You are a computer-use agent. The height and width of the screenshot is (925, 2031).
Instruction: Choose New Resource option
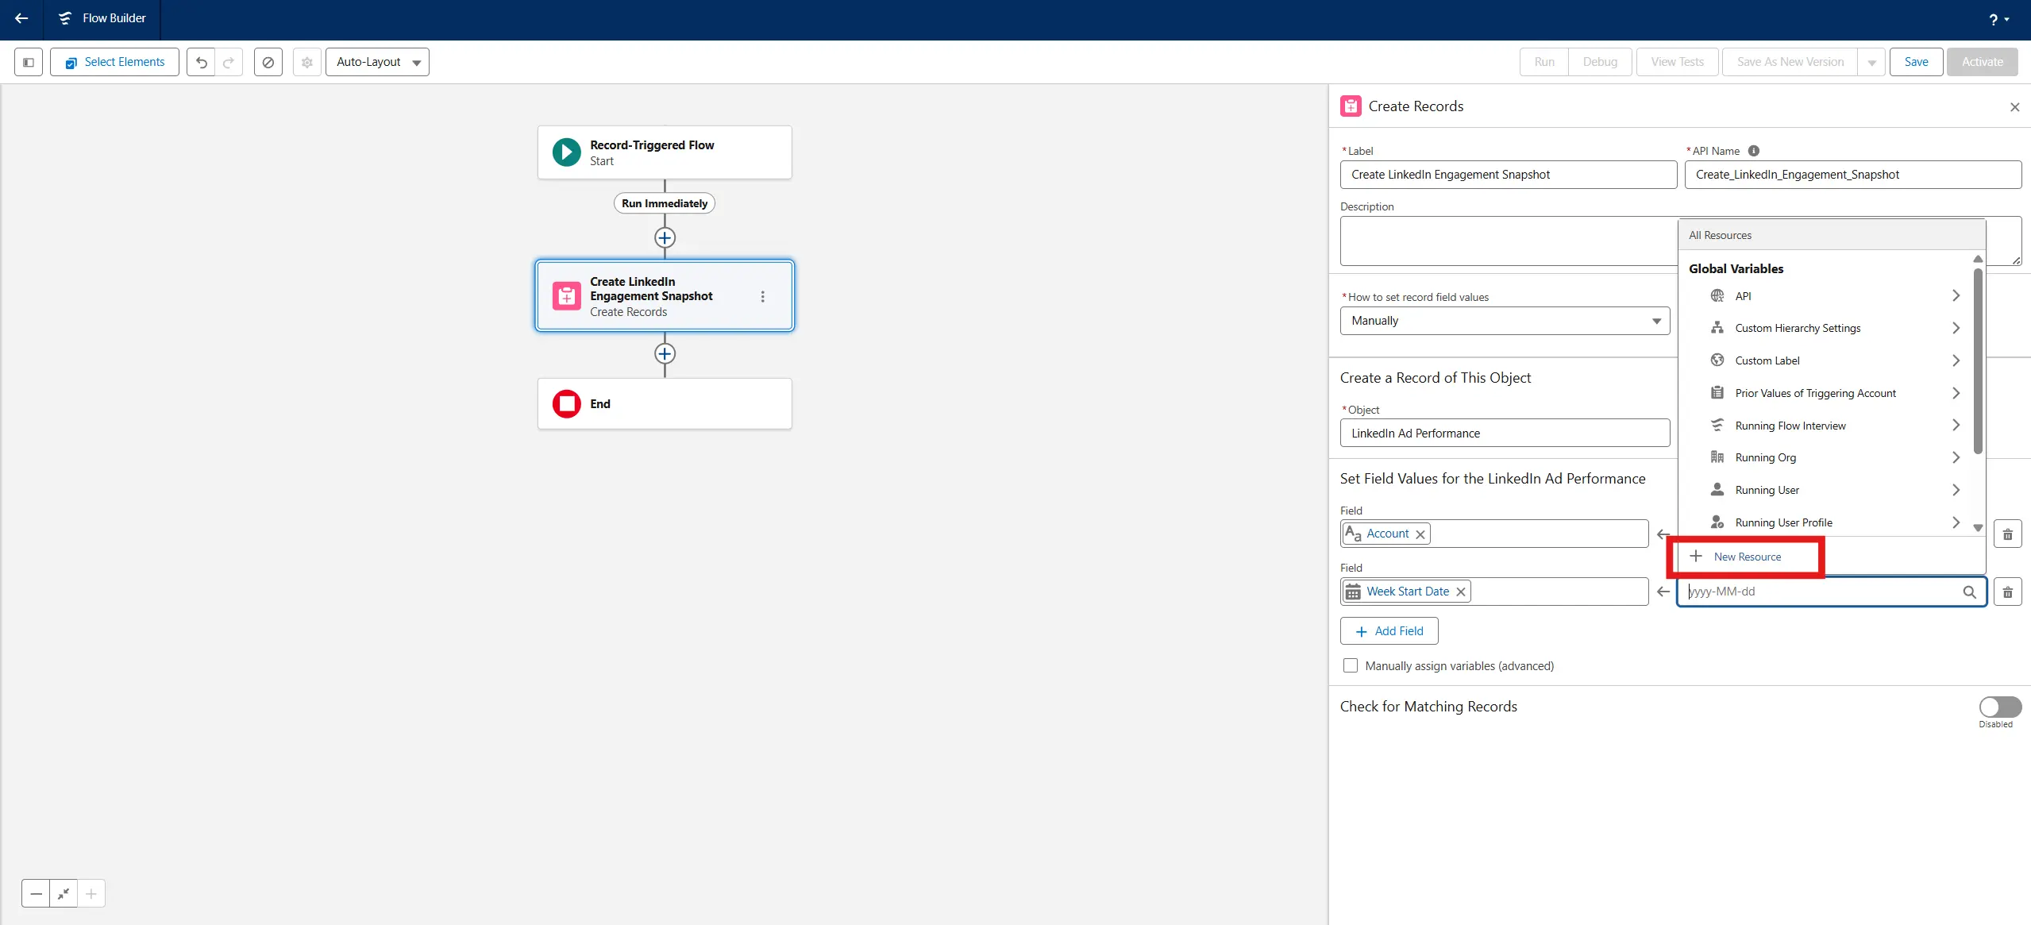tap(1747, 557)
